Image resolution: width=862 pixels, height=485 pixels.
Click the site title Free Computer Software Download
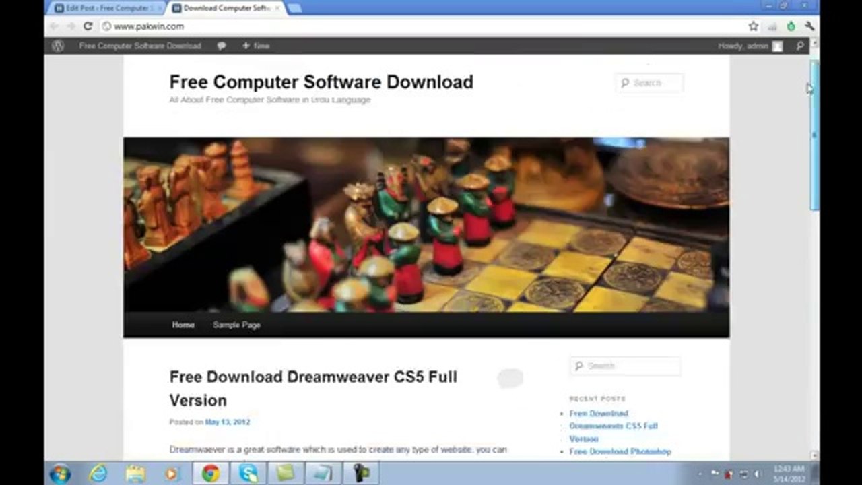[321, 82]
